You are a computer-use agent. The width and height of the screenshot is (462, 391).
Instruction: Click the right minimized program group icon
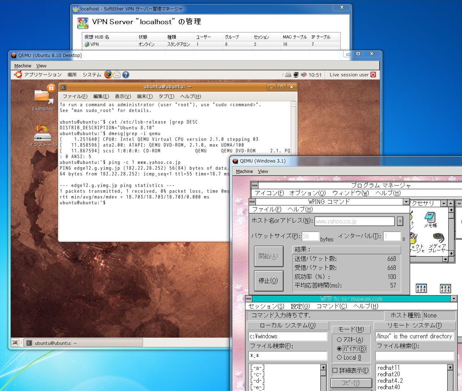click(445, 288)
